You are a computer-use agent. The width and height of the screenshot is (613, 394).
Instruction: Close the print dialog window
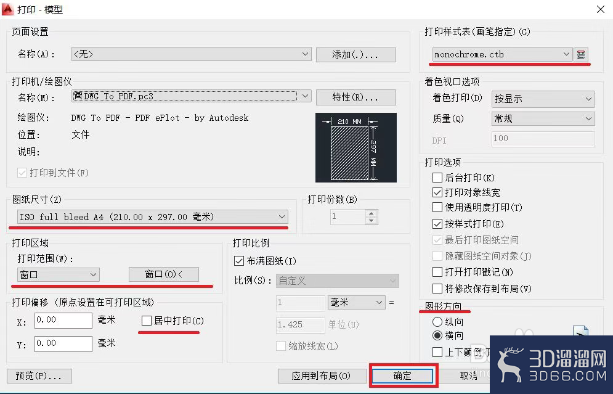(601, 9)
